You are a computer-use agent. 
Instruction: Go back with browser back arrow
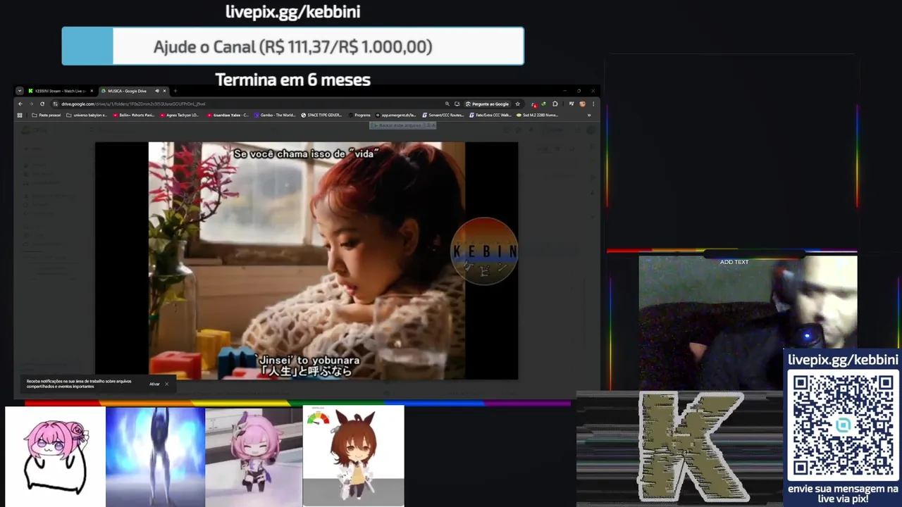click(20, 104)
